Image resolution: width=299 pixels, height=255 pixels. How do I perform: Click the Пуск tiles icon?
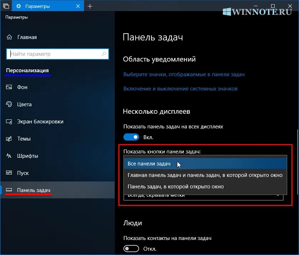tap(9, 173)
